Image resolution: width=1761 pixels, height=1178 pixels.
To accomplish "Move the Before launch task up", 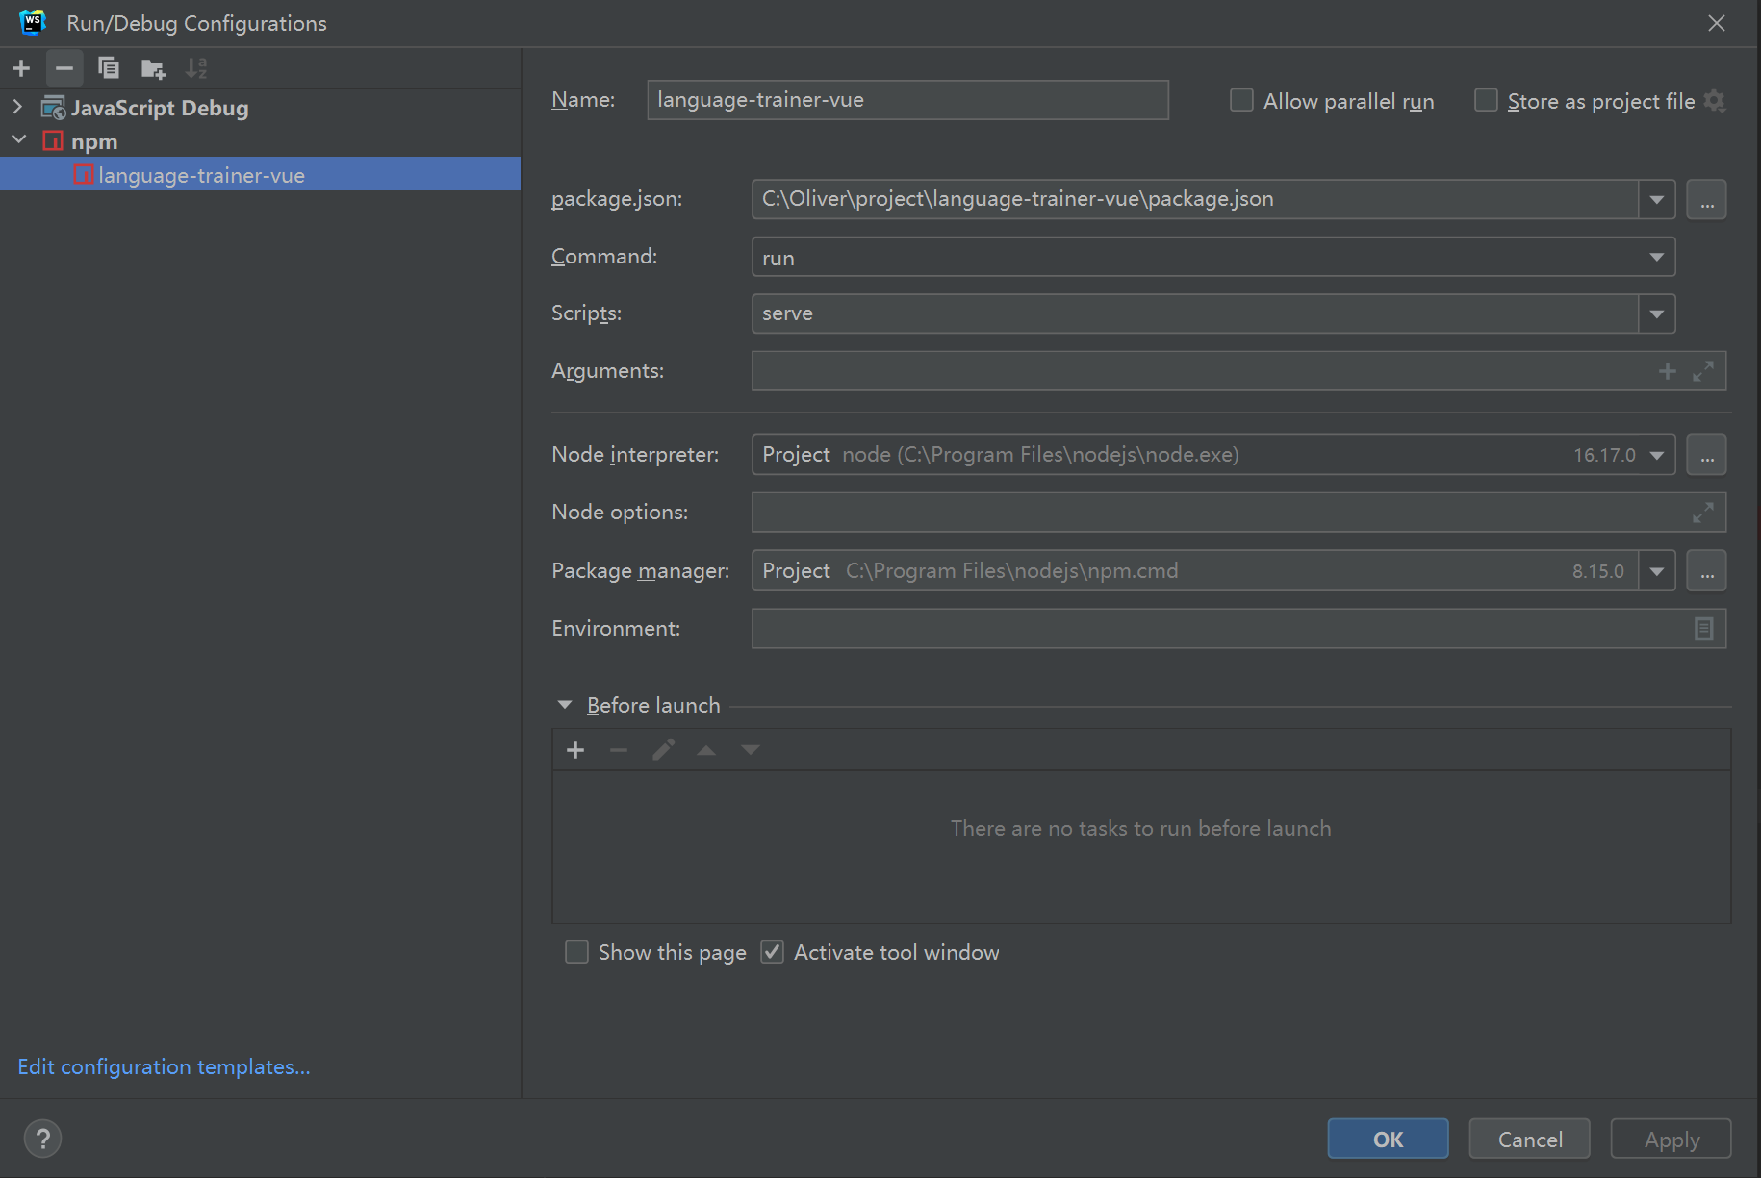I will click(706, 750).
